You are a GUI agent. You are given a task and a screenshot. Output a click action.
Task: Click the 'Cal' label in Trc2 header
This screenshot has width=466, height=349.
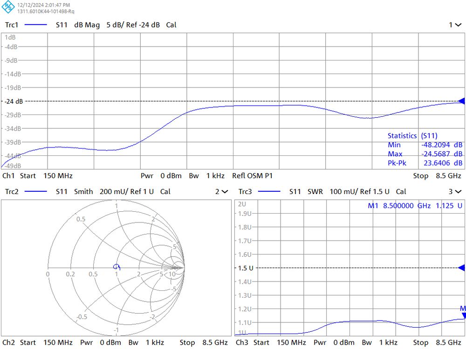tap(165, 192)
